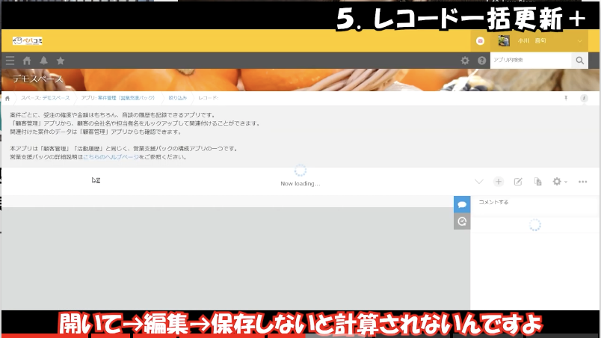Click the アプリ内検索 search field
This screenshot has width=601, height=338.
tap(529, 61)
